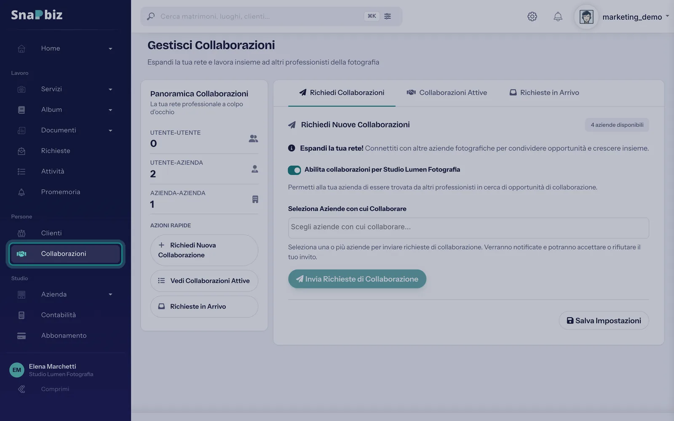The height and width of the screenshot is (421, 674).
Task: Click the Contabilità calculator icon
Action: click(21, 315)
